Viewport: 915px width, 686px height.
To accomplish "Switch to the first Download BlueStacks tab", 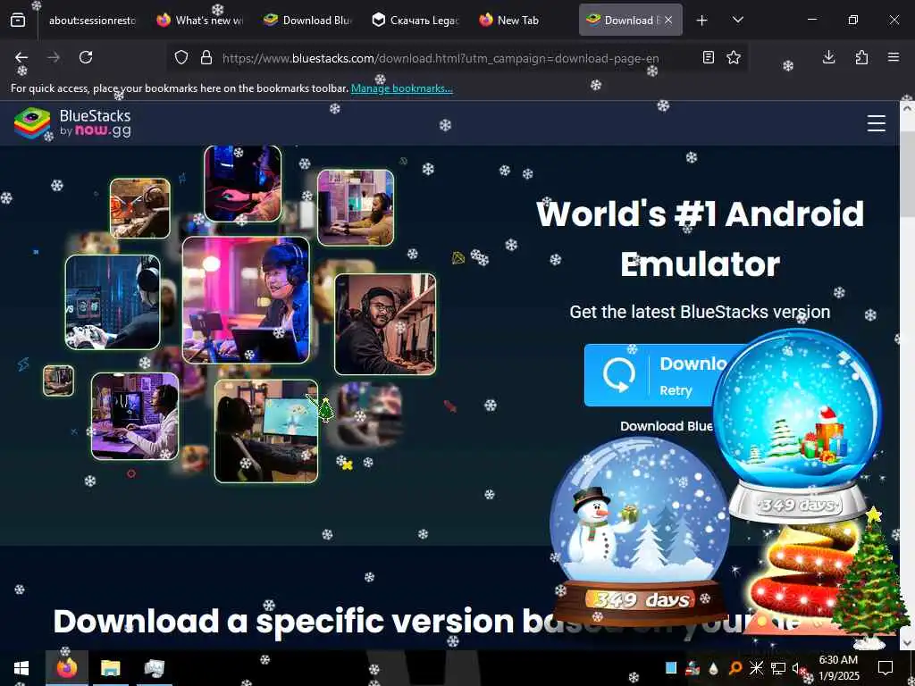I will pos(307,21).
